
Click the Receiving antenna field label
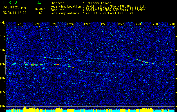pos(65,13)
